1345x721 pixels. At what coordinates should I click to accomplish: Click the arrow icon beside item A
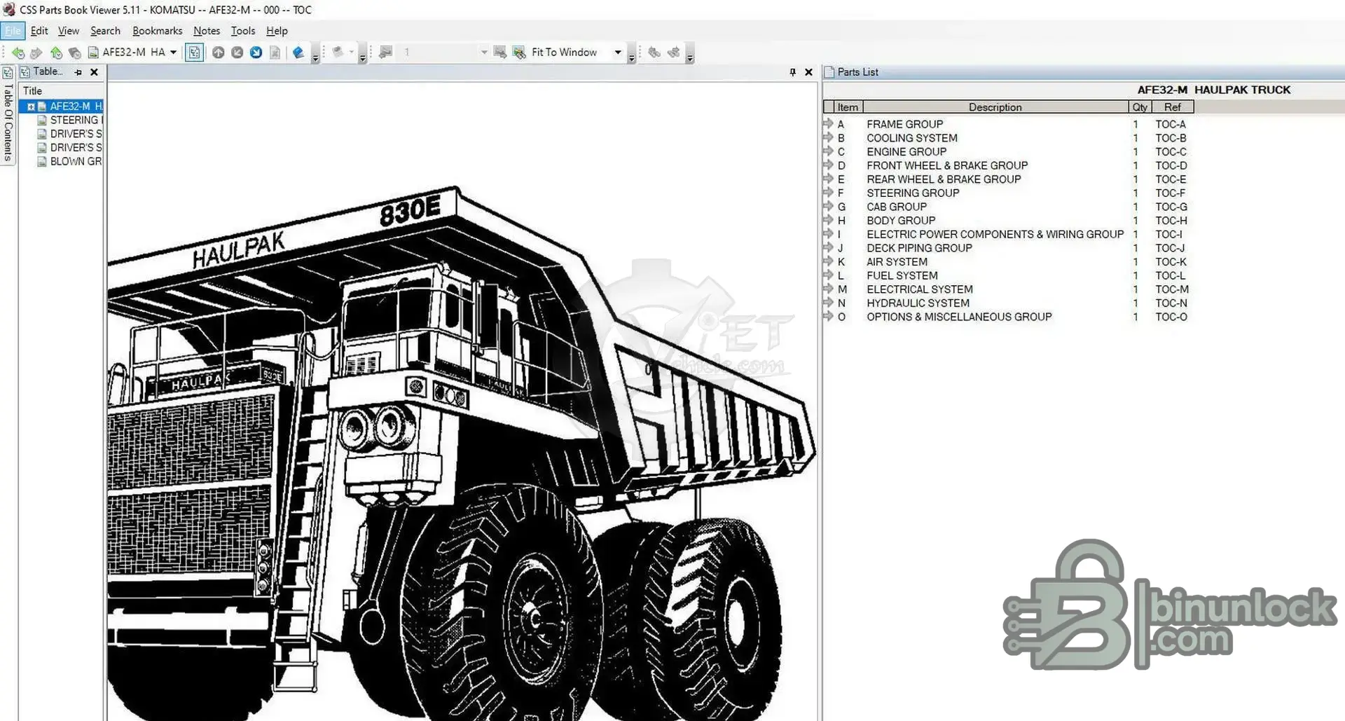[x=828, y=124]
